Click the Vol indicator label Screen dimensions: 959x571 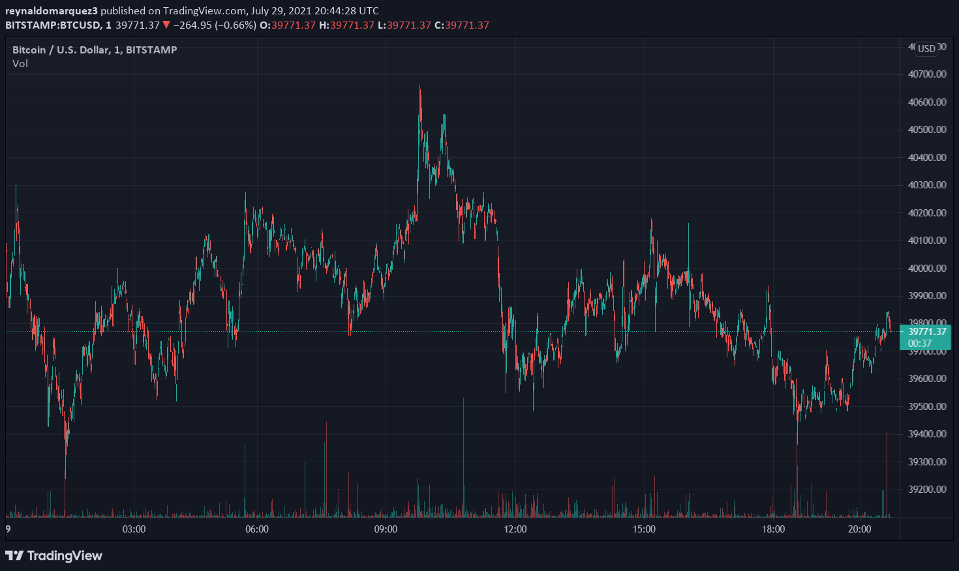point(20,63)
